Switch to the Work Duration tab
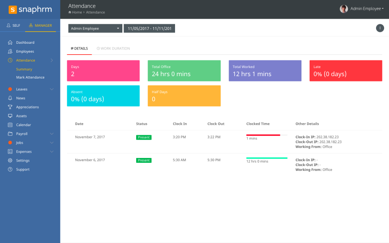The width and height of the screenshot is (389, 243). [113, 48]
